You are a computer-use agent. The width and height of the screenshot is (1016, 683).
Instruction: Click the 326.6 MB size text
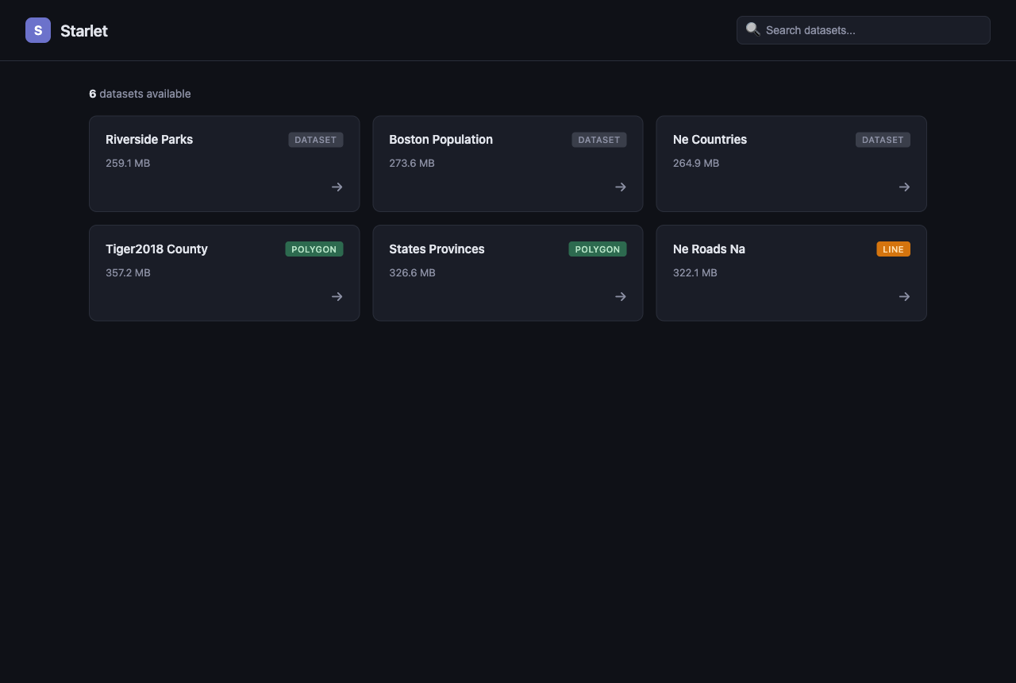pyautogui.click(x=412, y=272)
